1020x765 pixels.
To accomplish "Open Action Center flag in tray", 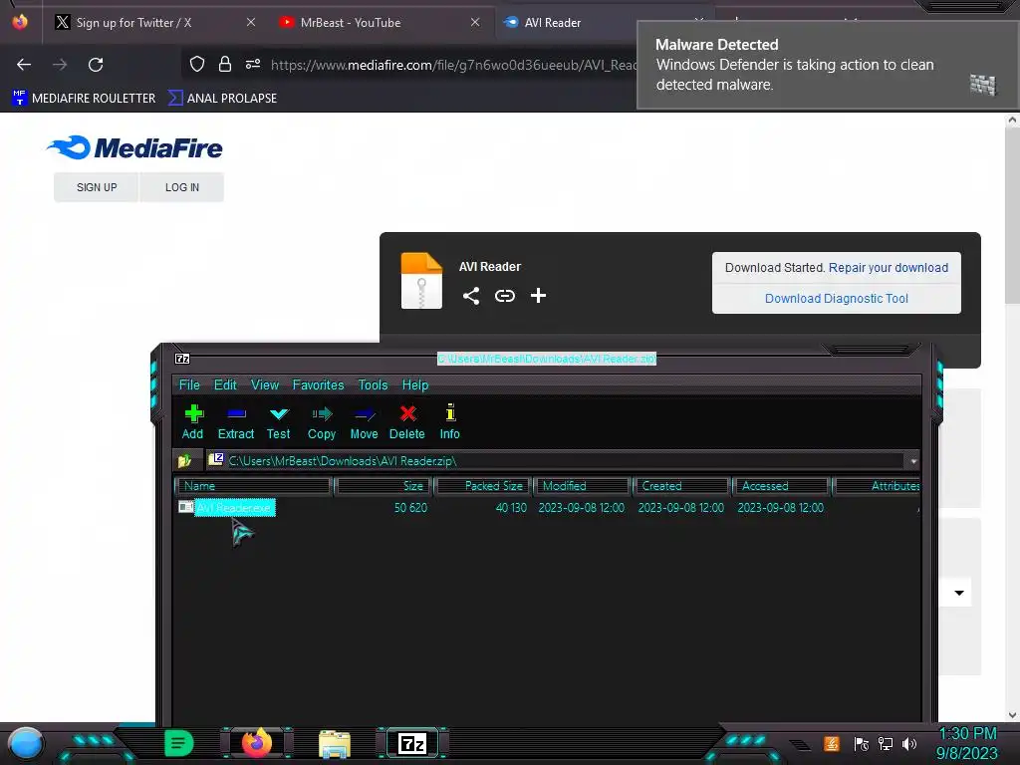I will click(862, 743).
